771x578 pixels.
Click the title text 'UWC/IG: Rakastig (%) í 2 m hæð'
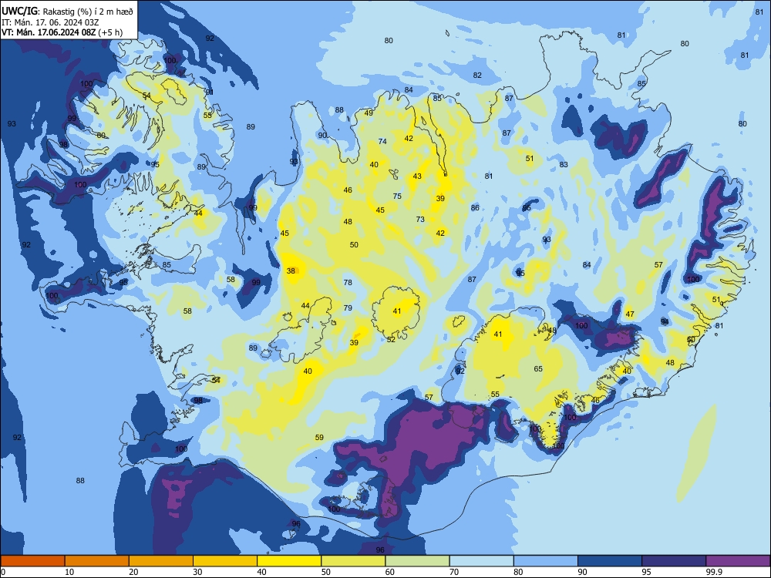tap(67, 12)
